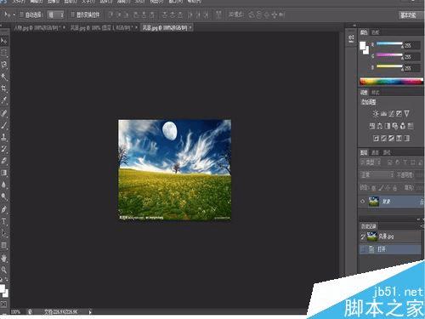This screenshot has width=425, height=319.
Task: Toggle the Auto-Select checkbox
Action: tap(21, 14)
